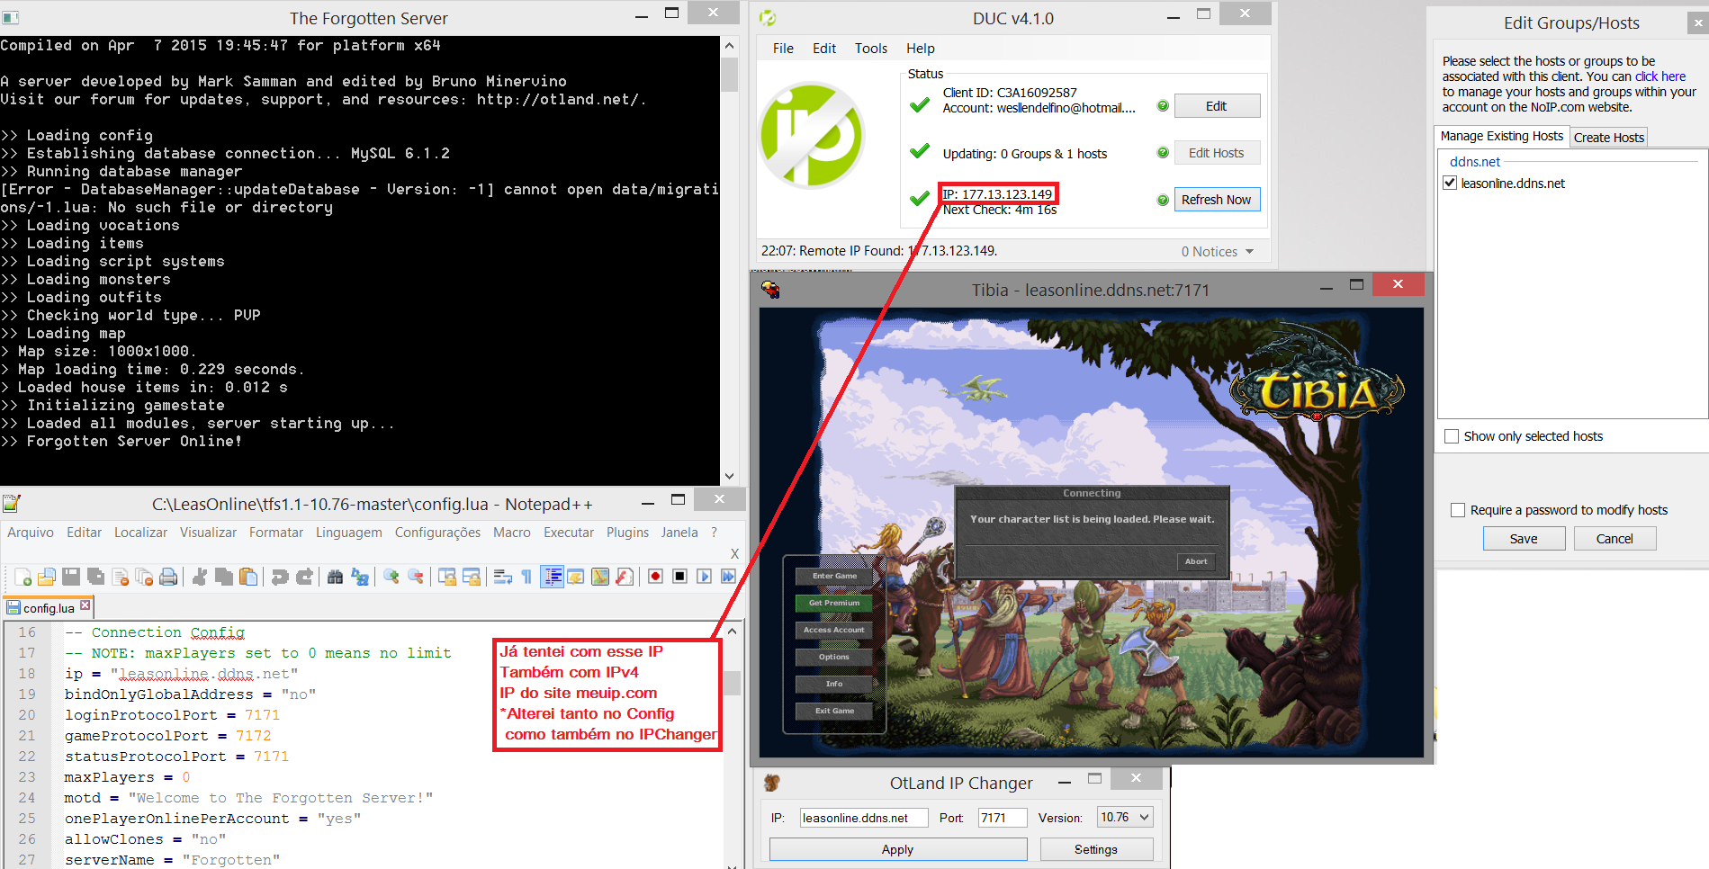The width and height of the screenshot is (1709, 869).
Task: Toggle synchronize horizontal scrolling icon
Action: tap(472, 577)
